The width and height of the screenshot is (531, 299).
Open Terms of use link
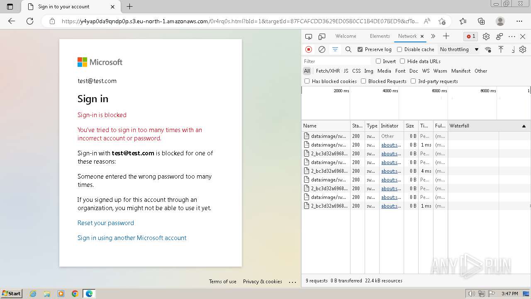pyautogui.click(x=223, y=282)
